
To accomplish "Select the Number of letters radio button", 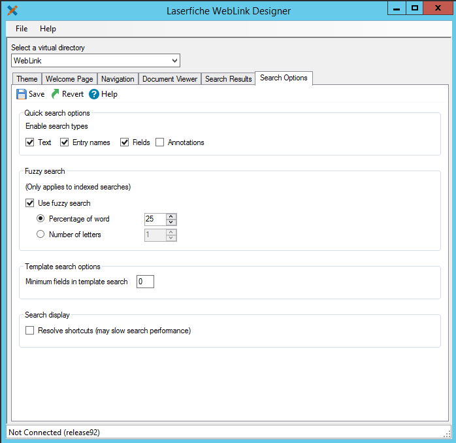I will pos(41,234).
